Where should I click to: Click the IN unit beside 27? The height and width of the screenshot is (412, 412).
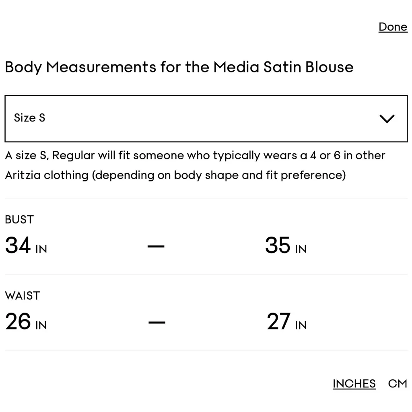click(x=301, y=325)
